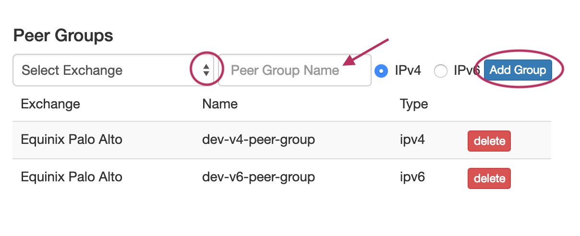Click the dev-v4-peer-group name cell
Screen dimensions: 580x236
(x=258, y=140)
